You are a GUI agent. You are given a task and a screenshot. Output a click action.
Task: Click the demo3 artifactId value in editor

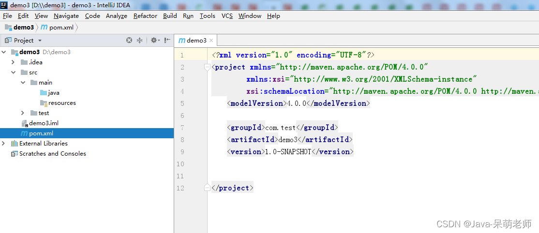click(287, 140)
